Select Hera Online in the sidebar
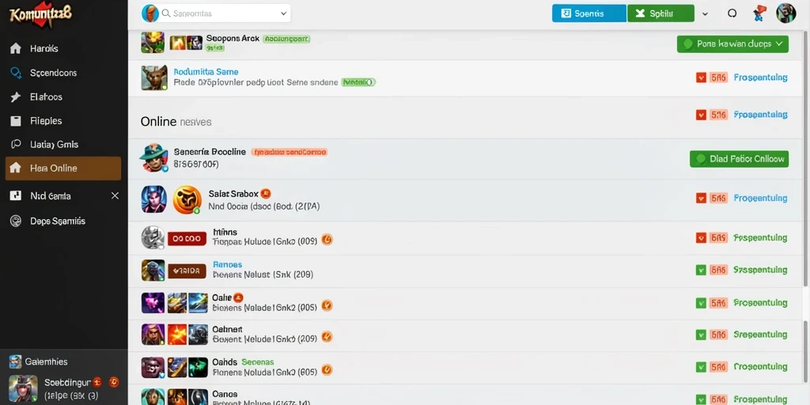 point(63,168)
